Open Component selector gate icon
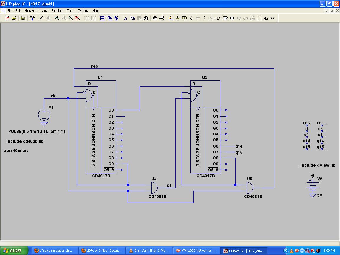340x255 pixels. point(218,18)
